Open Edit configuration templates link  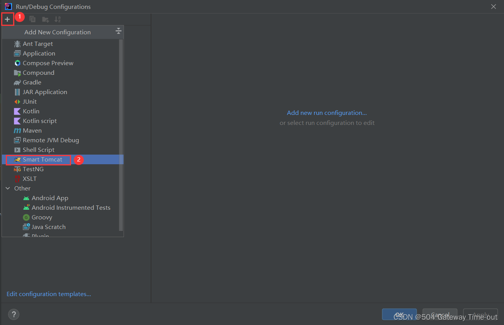[49, 294]
